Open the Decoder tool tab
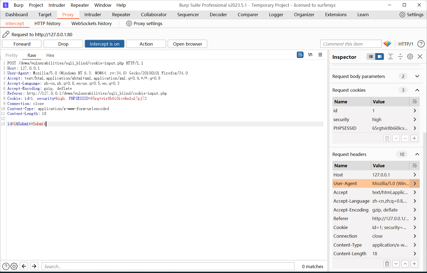Image resolution: width=427 pixels, height=273 pixels. click(218, 15)
